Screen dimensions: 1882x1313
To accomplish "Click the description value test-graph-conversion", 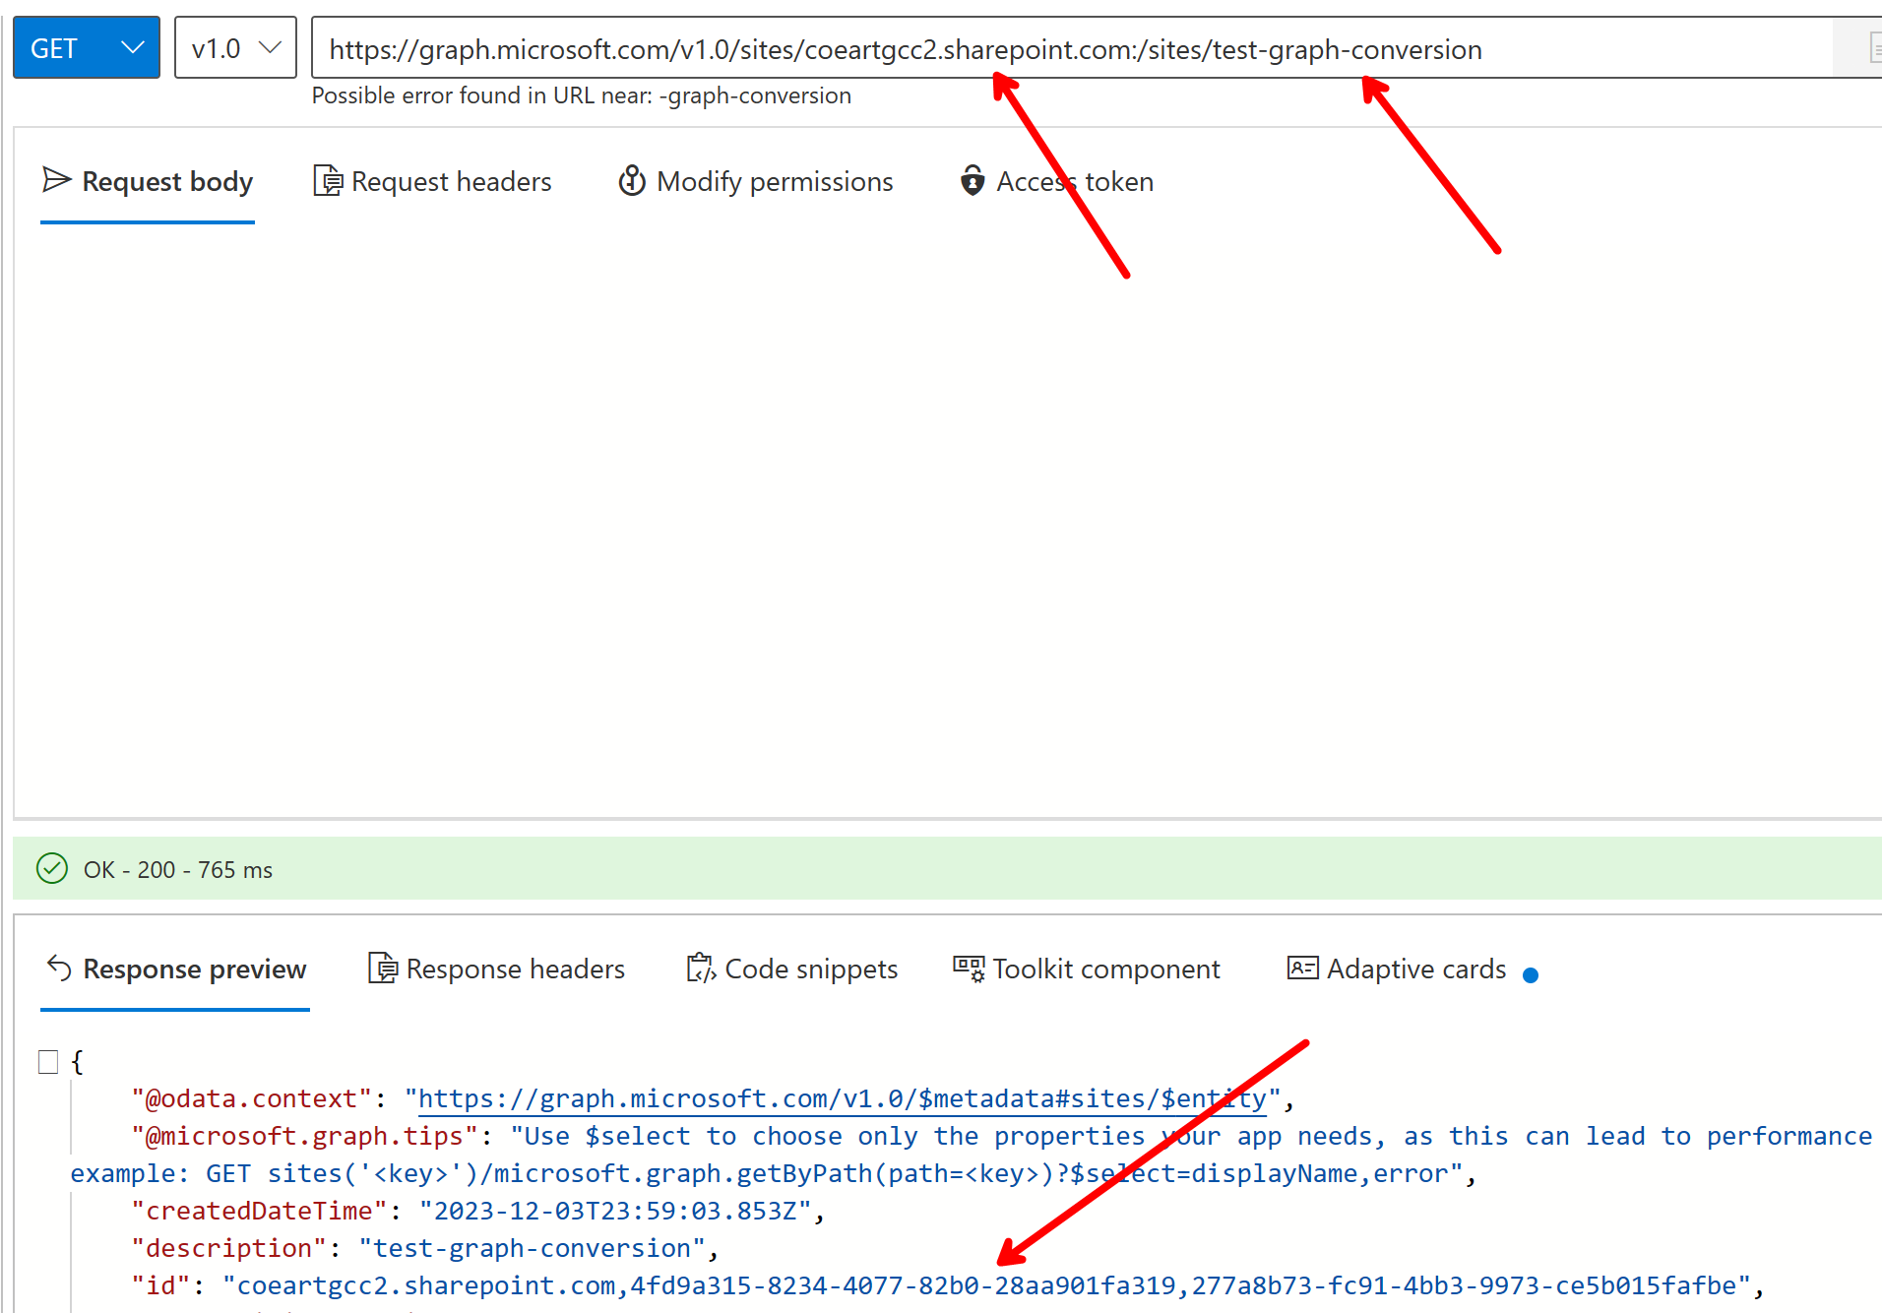I will pos(533,1249).
